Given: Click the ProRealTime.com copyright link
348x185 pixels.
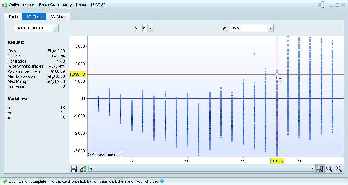Looking at the screenshot, I should [x=105, y=154].
